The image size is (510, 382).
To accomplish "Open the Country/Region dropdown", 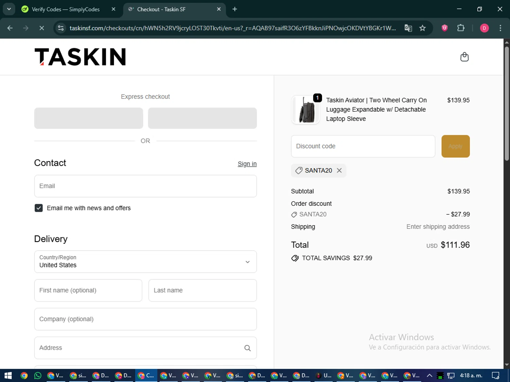I will click(x=146, y=262).
